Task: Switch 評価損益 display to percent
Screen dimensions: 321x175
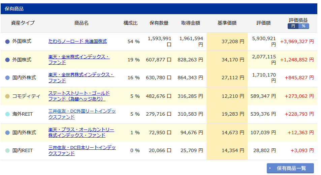Action: (x=303, y=26)
